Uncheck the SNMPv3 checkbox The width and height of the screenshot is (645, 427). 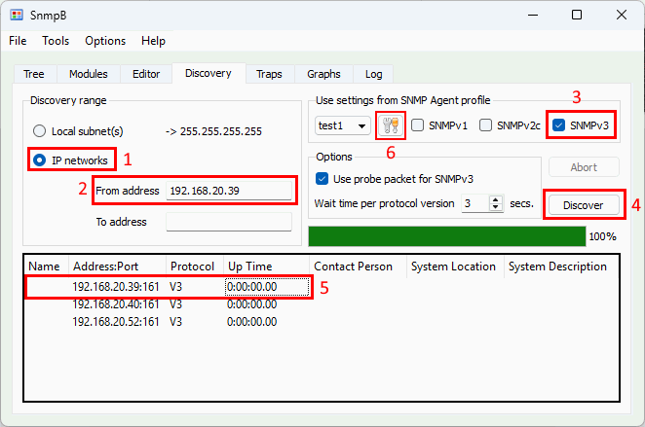click(558, 125)
